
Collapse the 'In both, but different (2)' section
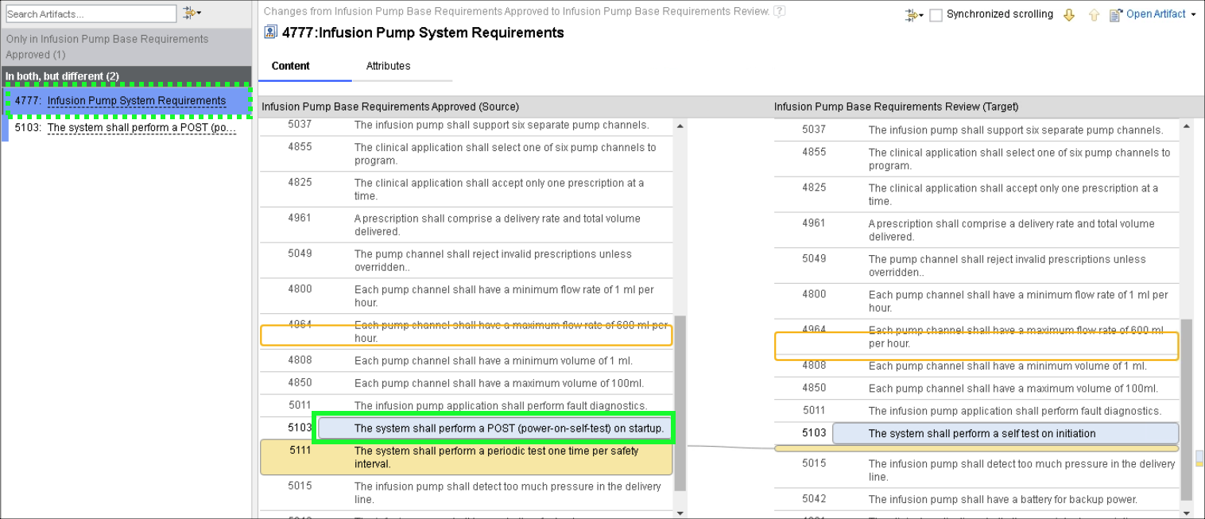pos(62,76)
